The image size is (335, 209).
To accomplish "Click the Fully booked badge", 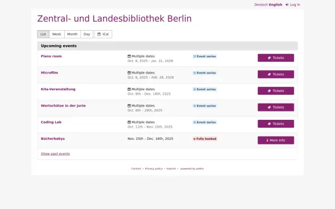I will [205, 139].
